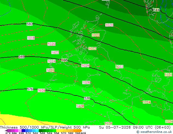Click the legend value 498

click(21, 133)
